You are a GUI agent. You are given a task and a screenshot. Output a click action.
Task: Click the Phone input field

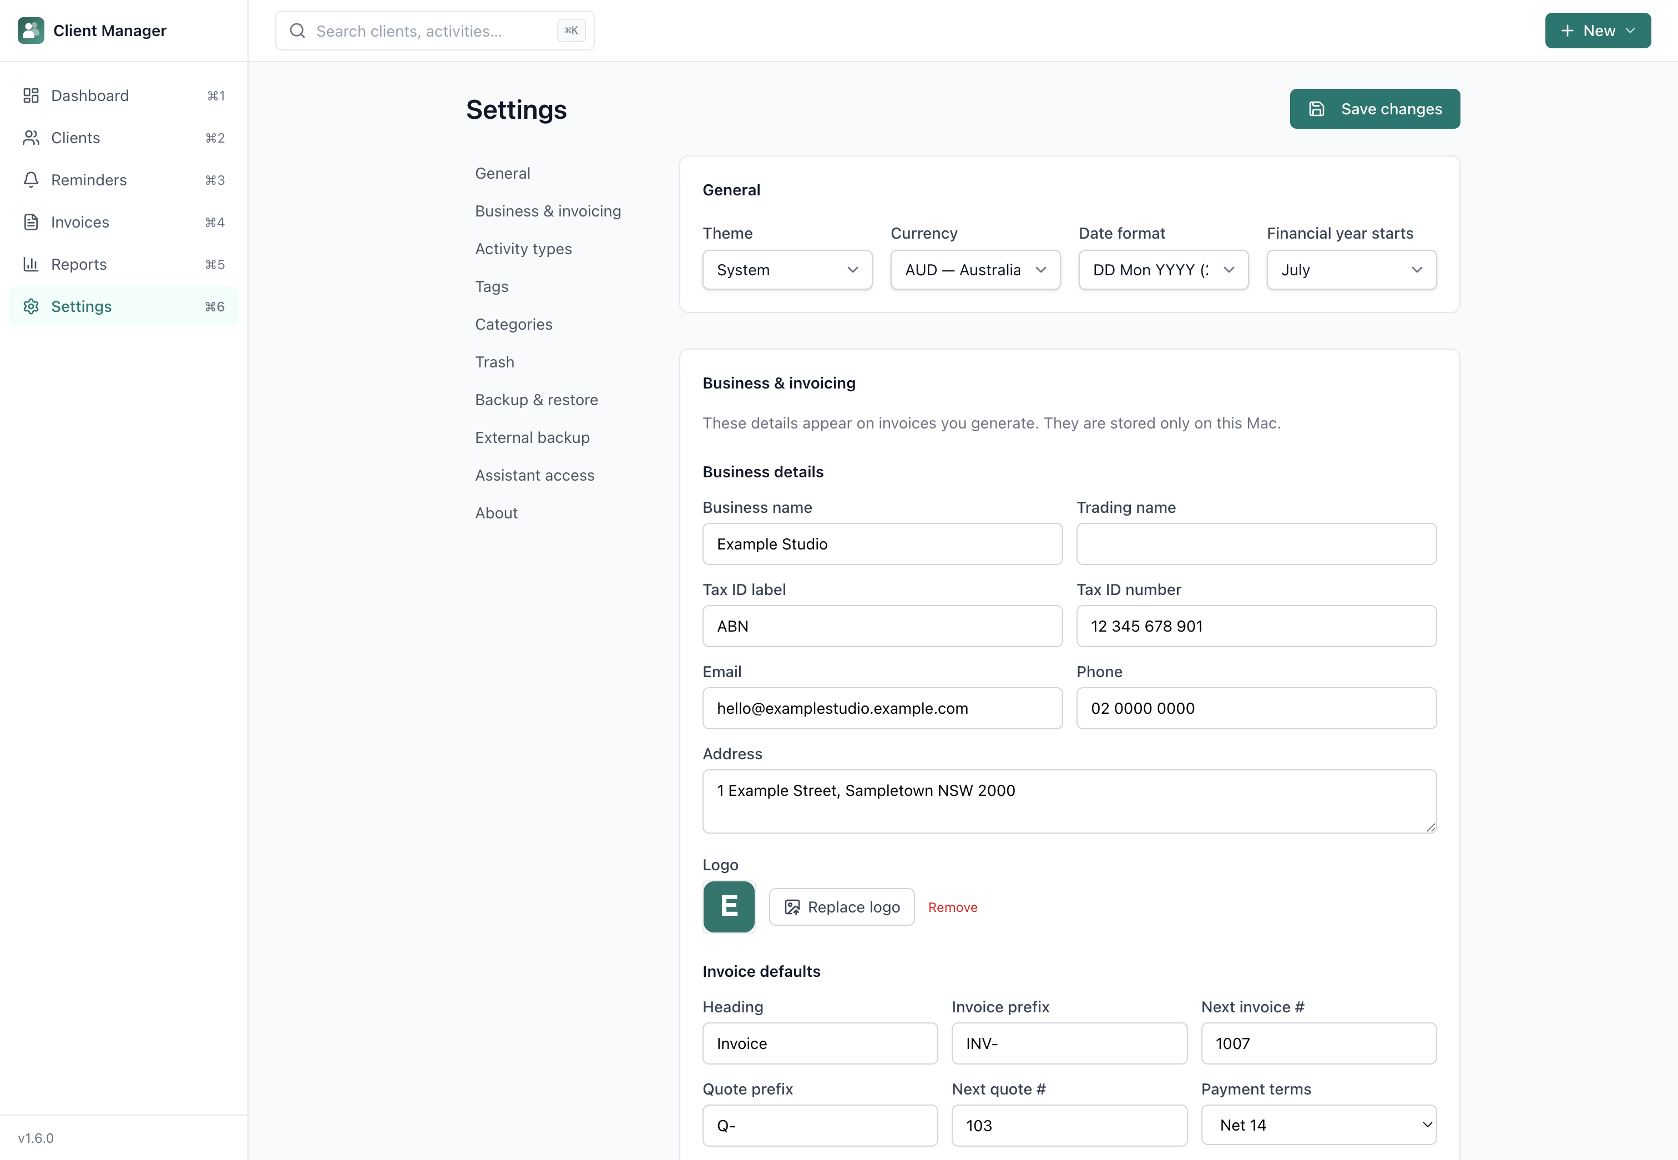(1256, 708)
